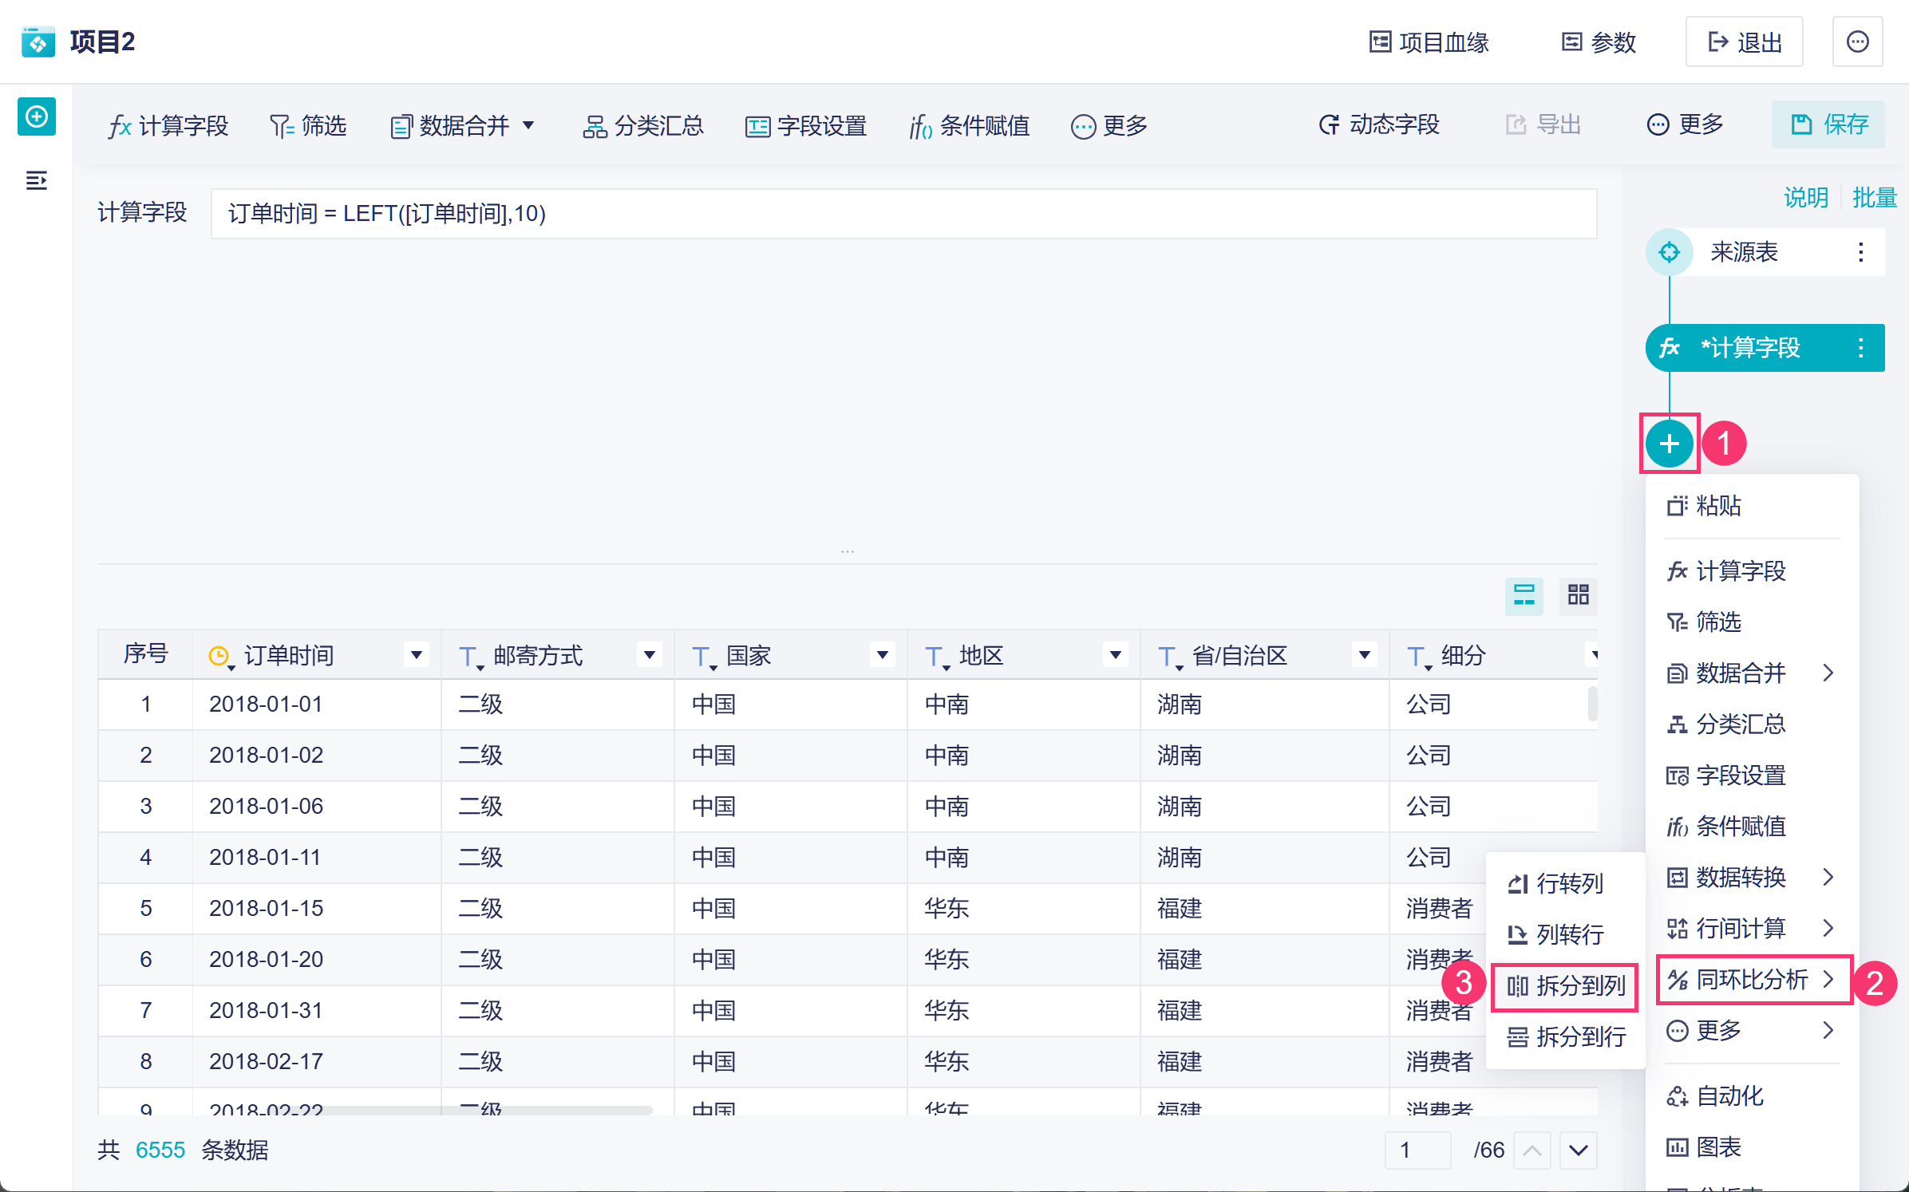Select 拆分到列 from the submenu
This screenshot has width=1909, height=1192.
pos(1566,986)
